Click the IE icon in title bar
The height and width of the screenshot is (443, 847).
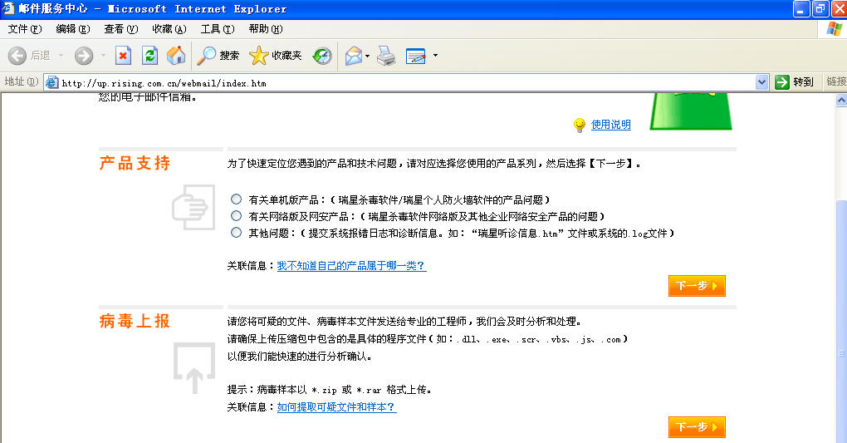tap(7, 8)
